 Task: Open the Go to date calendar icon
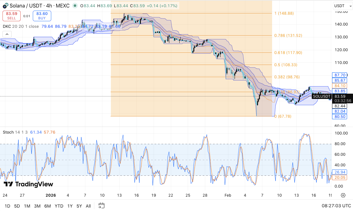click(x=101, y=206)
